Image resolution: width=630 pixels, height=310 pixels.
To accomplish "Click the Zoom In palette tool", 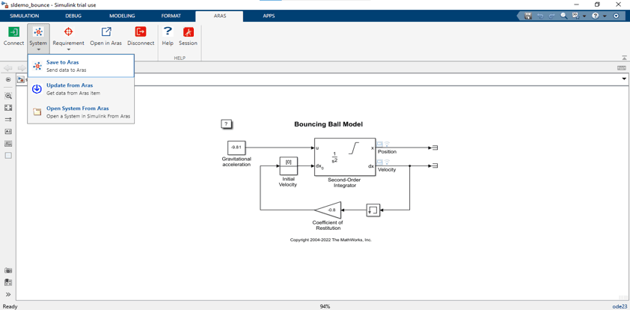I will pyautogui.click(x=8, y=96).
